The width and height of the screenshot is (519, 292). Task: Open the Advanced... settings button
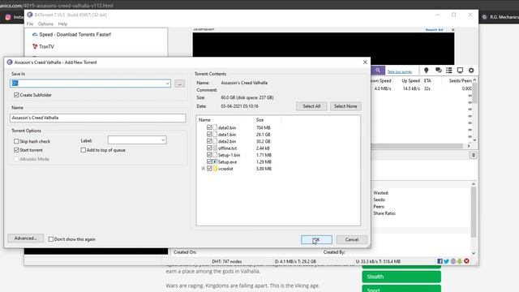click(25, 238)
